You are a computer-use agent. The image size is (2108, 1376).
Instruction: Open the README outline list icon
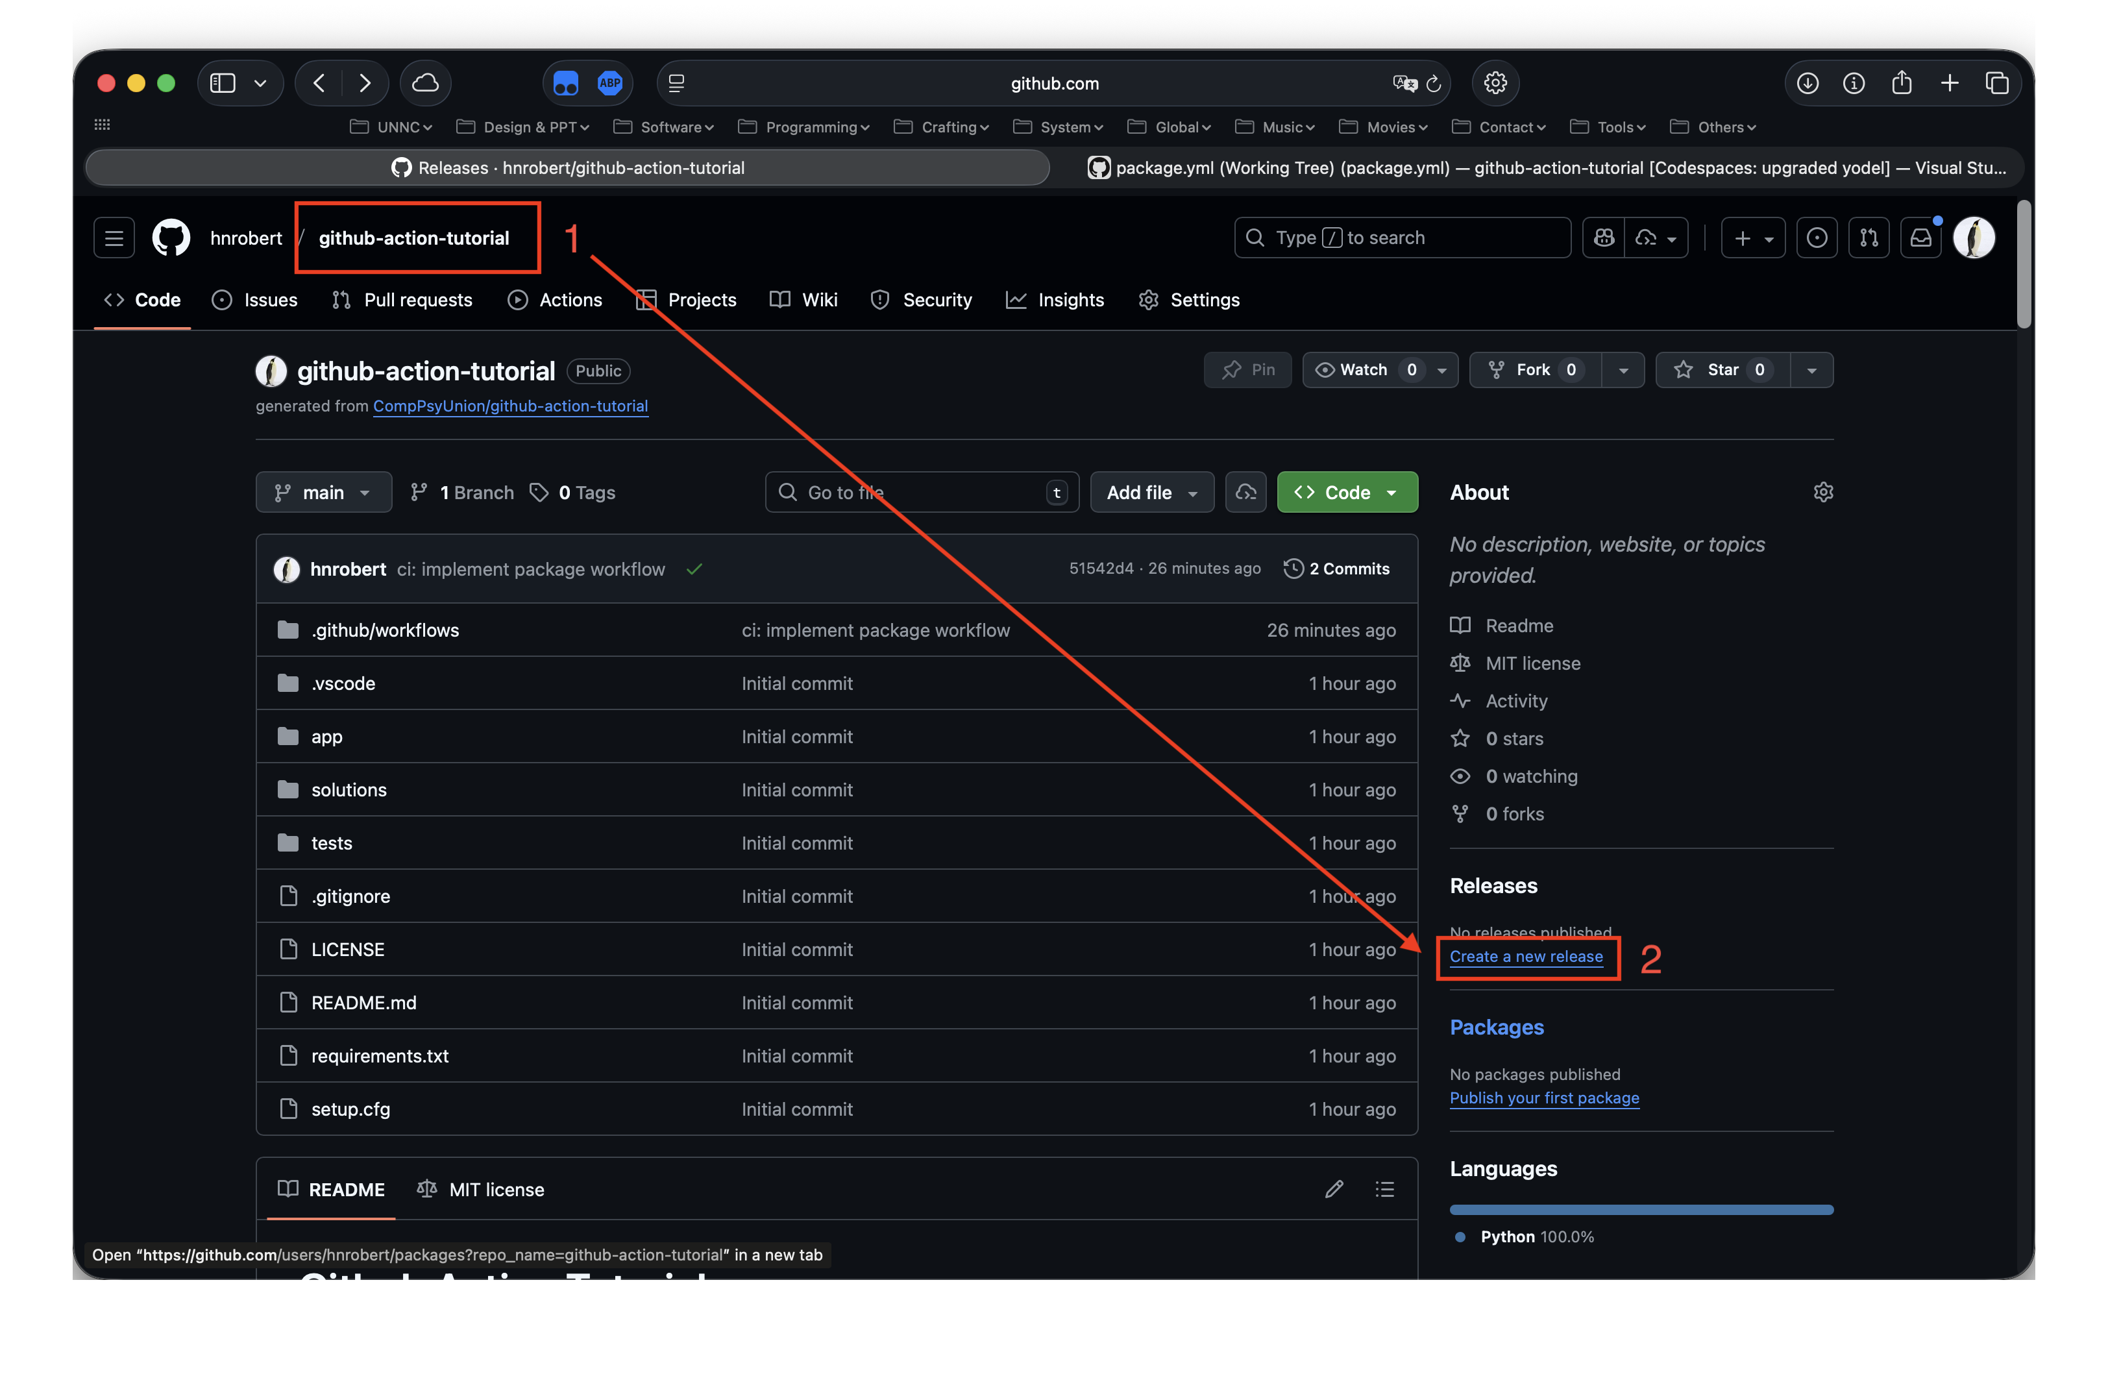click(1384, 1189)
